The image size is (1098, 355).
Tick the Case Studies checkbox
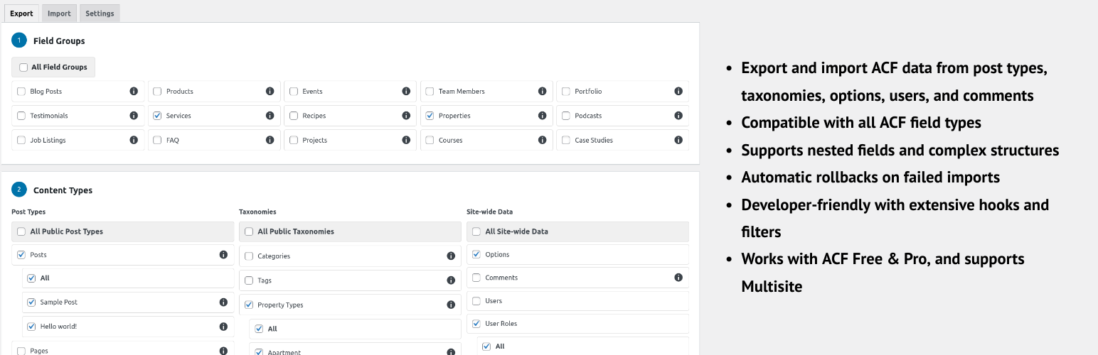(566, 140)
